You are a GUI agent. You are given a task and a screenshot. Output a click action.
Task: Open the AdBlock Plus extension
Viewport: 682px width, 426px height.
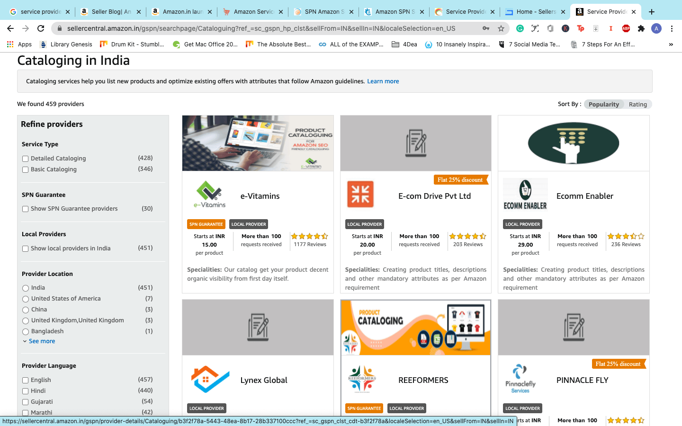(x=626, y=28)
